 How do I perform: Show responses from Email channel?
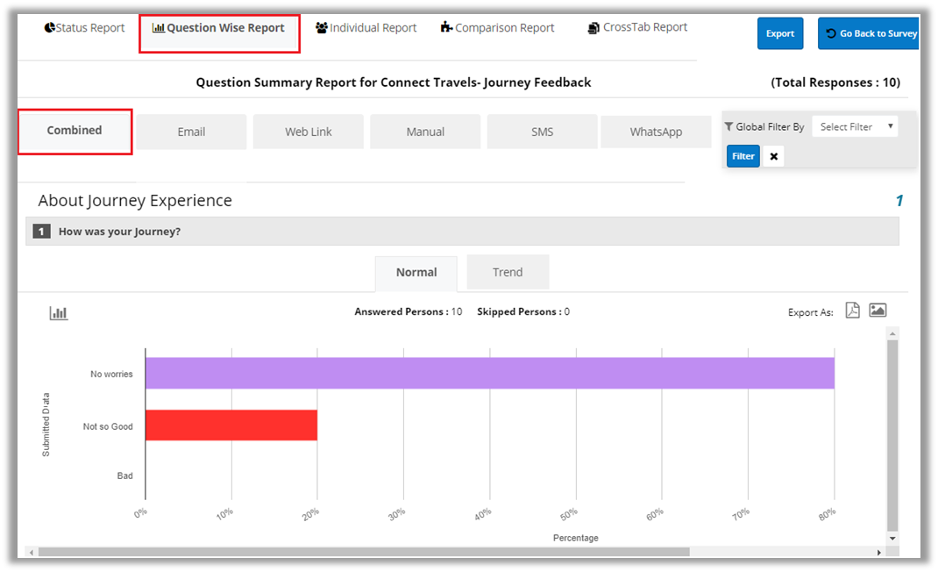pos(191,132)
